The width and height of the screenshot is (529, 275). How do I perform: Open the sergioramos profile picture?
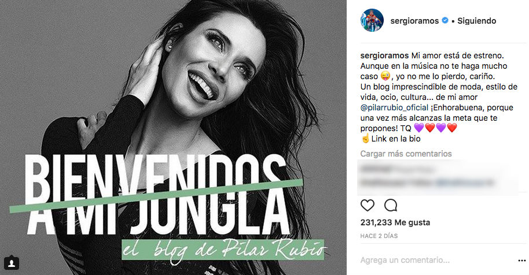(372, 20)
